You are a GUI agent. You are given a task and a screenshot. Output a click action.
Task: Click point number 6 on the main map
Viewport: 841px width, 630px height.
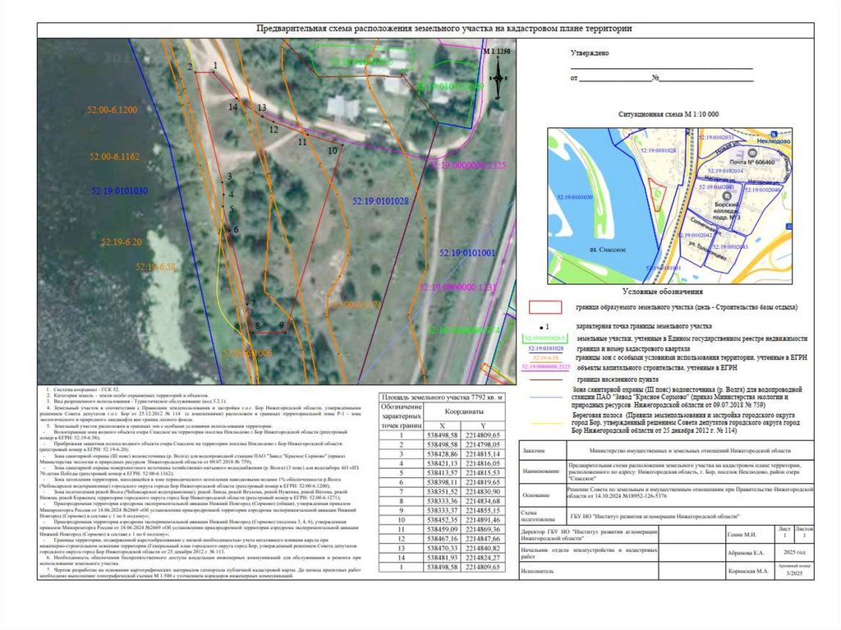(236, 229)
